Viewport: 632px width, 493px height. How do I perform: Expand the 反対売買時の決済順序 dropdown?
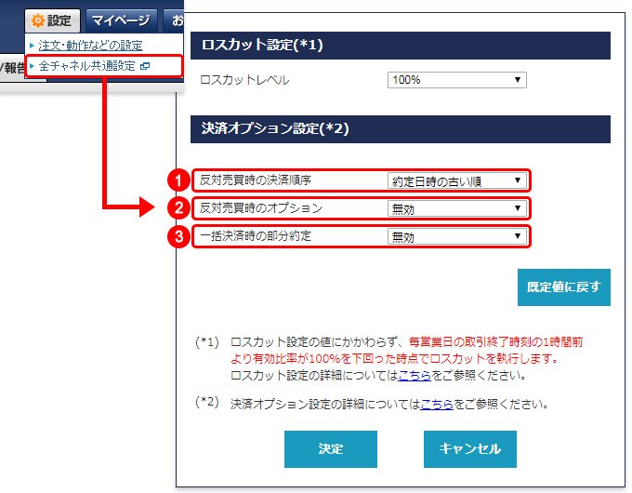pos(456,180)
